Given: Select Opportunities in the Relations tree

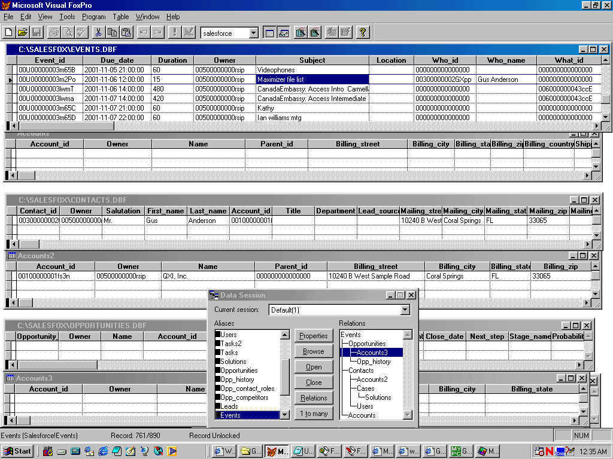Looking at the screenshot, I should click(x=367, y=344).
